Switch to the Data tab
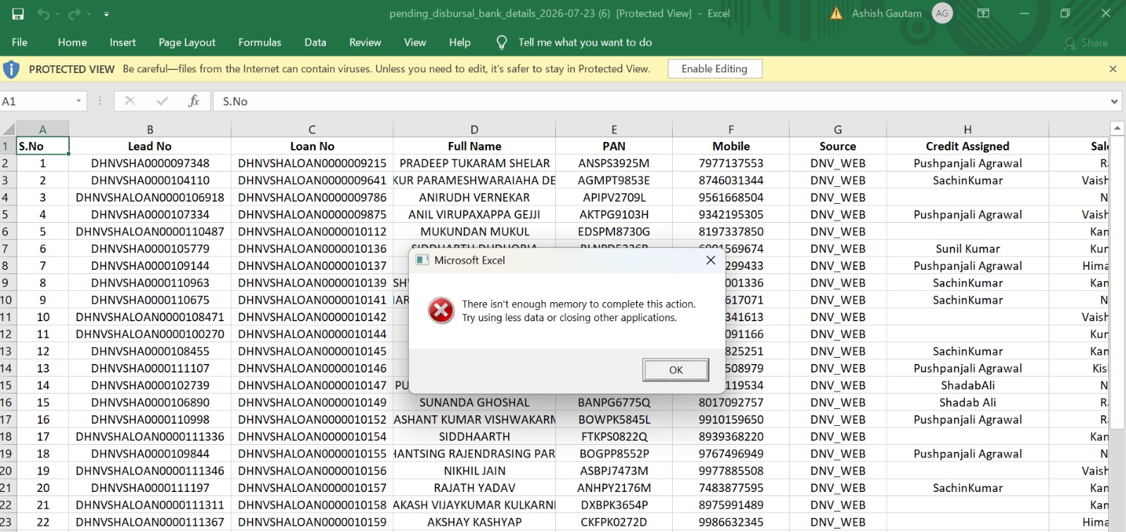 pos(315,42)
